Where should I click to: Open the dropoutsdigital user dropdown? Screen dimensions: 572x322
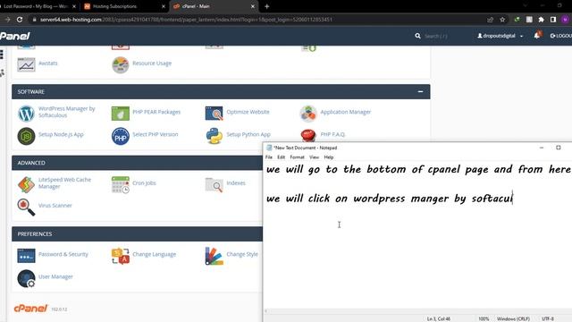point(500,36)
